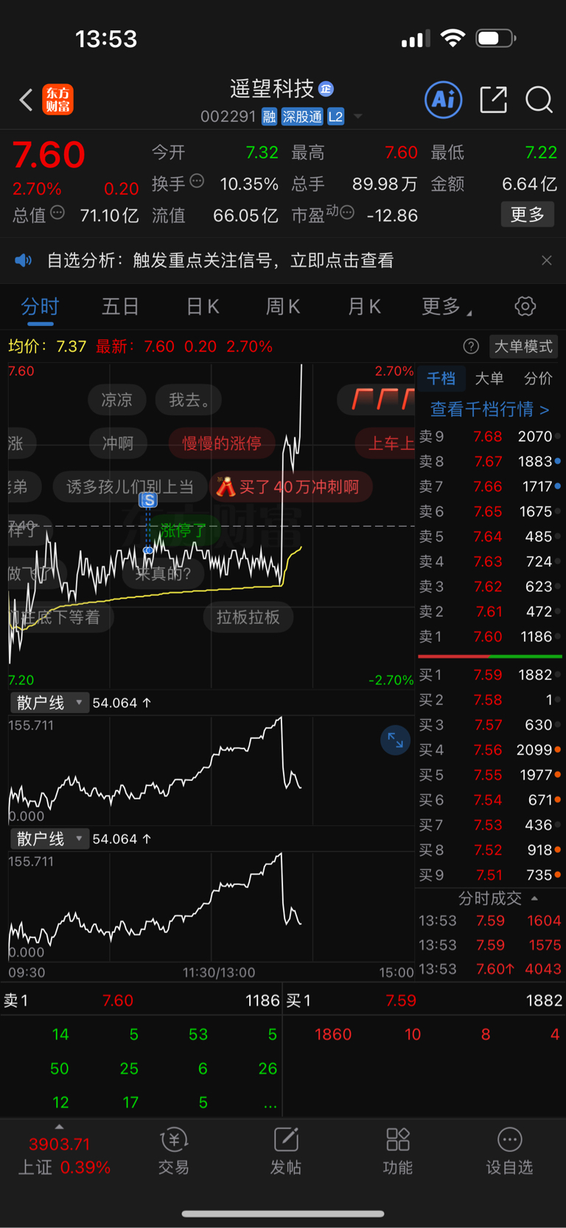Tap the 13:53 trade of 1604
Image resolution: width=566 pixels, height=1228 pixels.
(490, 920)
